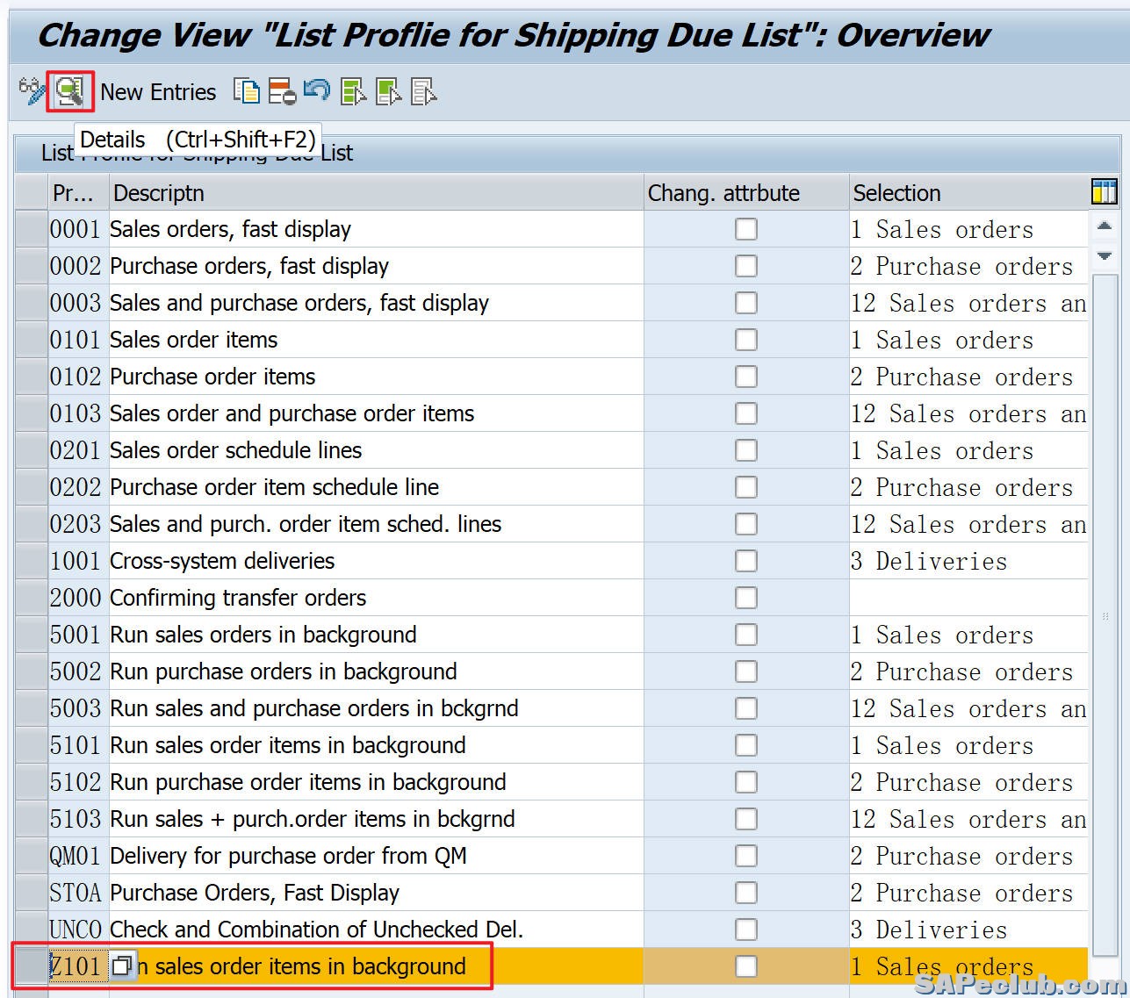Select row 5001 using its row selector
Image resolution: width=1130 pixels, height=998 pixels.
(31, 635)
